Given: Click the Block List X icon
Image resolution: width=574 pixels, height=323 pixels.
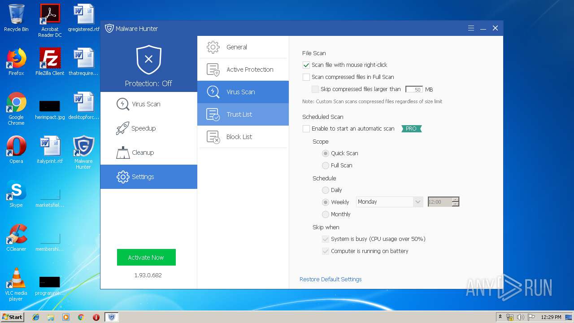Looking at the screenshot, I should (x=213, y=137).
